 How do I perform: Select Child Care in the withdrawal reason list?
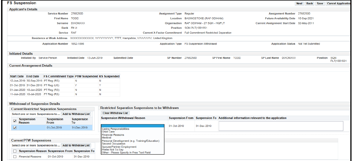[x=108, y=132]
